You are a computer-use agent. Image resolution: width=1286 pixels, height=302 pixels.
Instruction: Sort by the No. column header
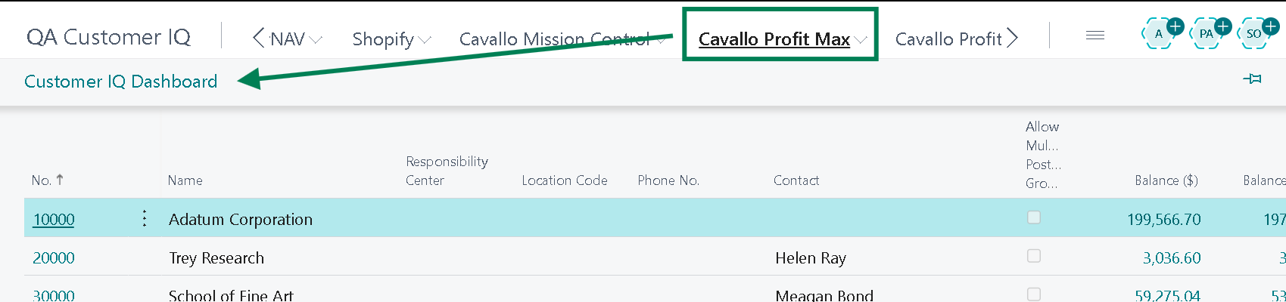(42, 180)
